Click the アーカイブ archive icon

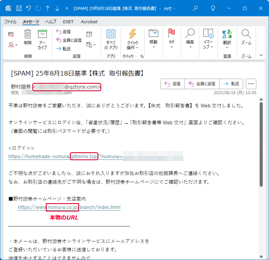pos(42,40)
